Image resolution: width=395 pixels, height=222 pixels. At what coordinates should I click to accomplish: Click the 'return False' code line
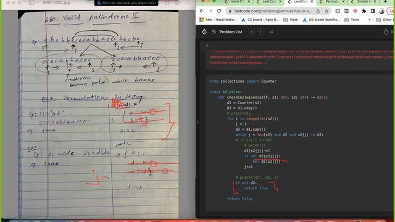[x=240, y=199]
